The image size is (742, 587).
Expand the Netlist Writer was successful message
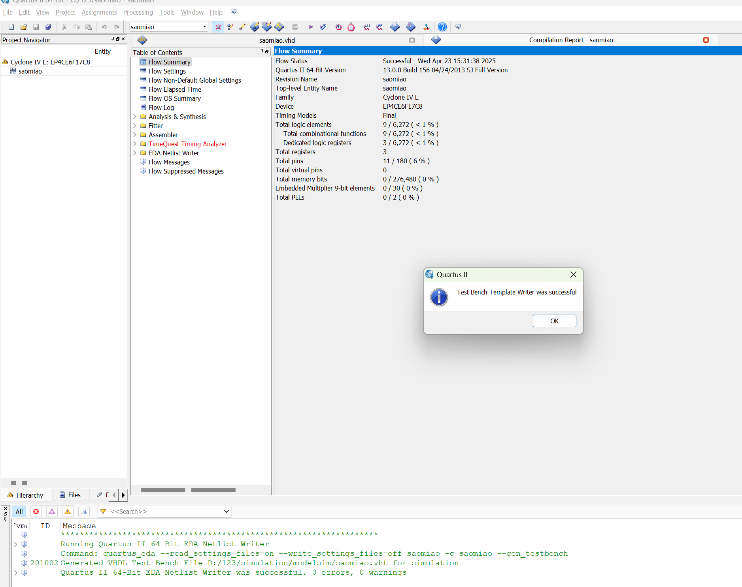pos(15,573)
